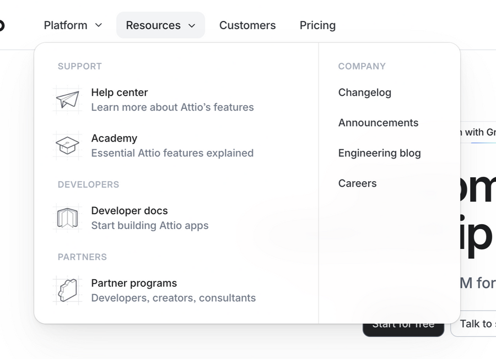Click the chevron beside Platform
Screen dimensions: 496x359
pos(98,25)
